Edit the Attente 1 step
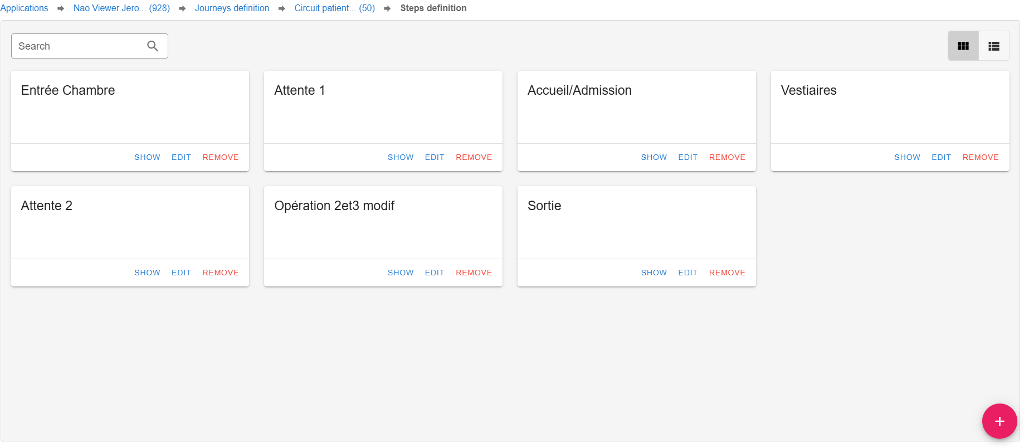The height and width of the screenshot is (447, 1024). click(435, 157)
